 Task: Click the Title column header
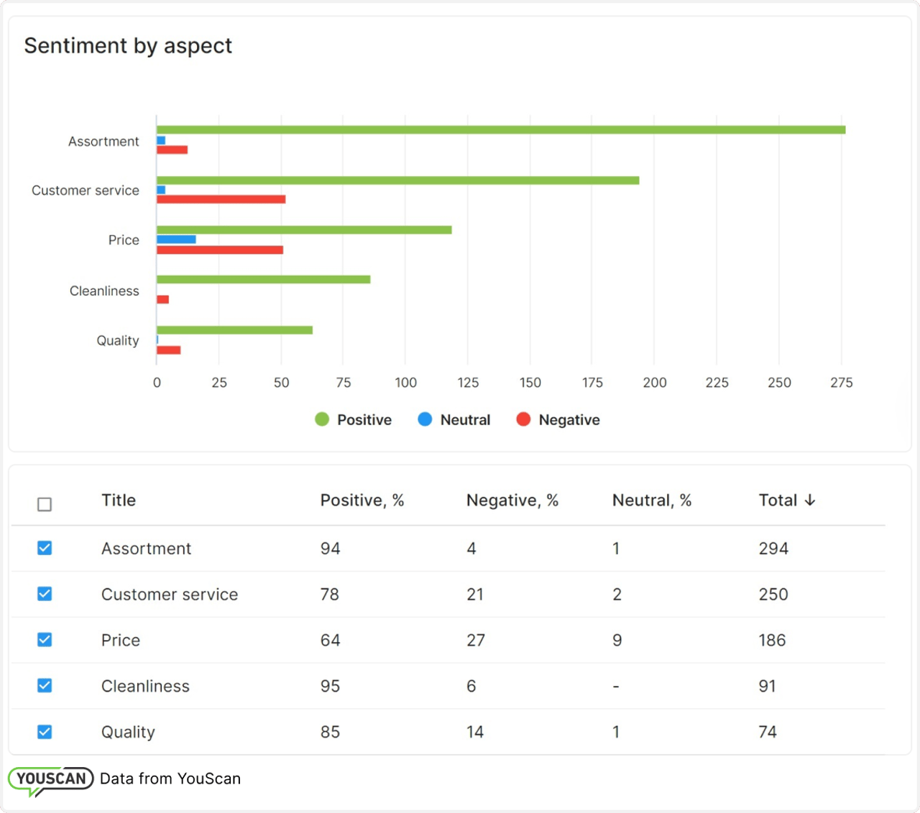(119, 501)
